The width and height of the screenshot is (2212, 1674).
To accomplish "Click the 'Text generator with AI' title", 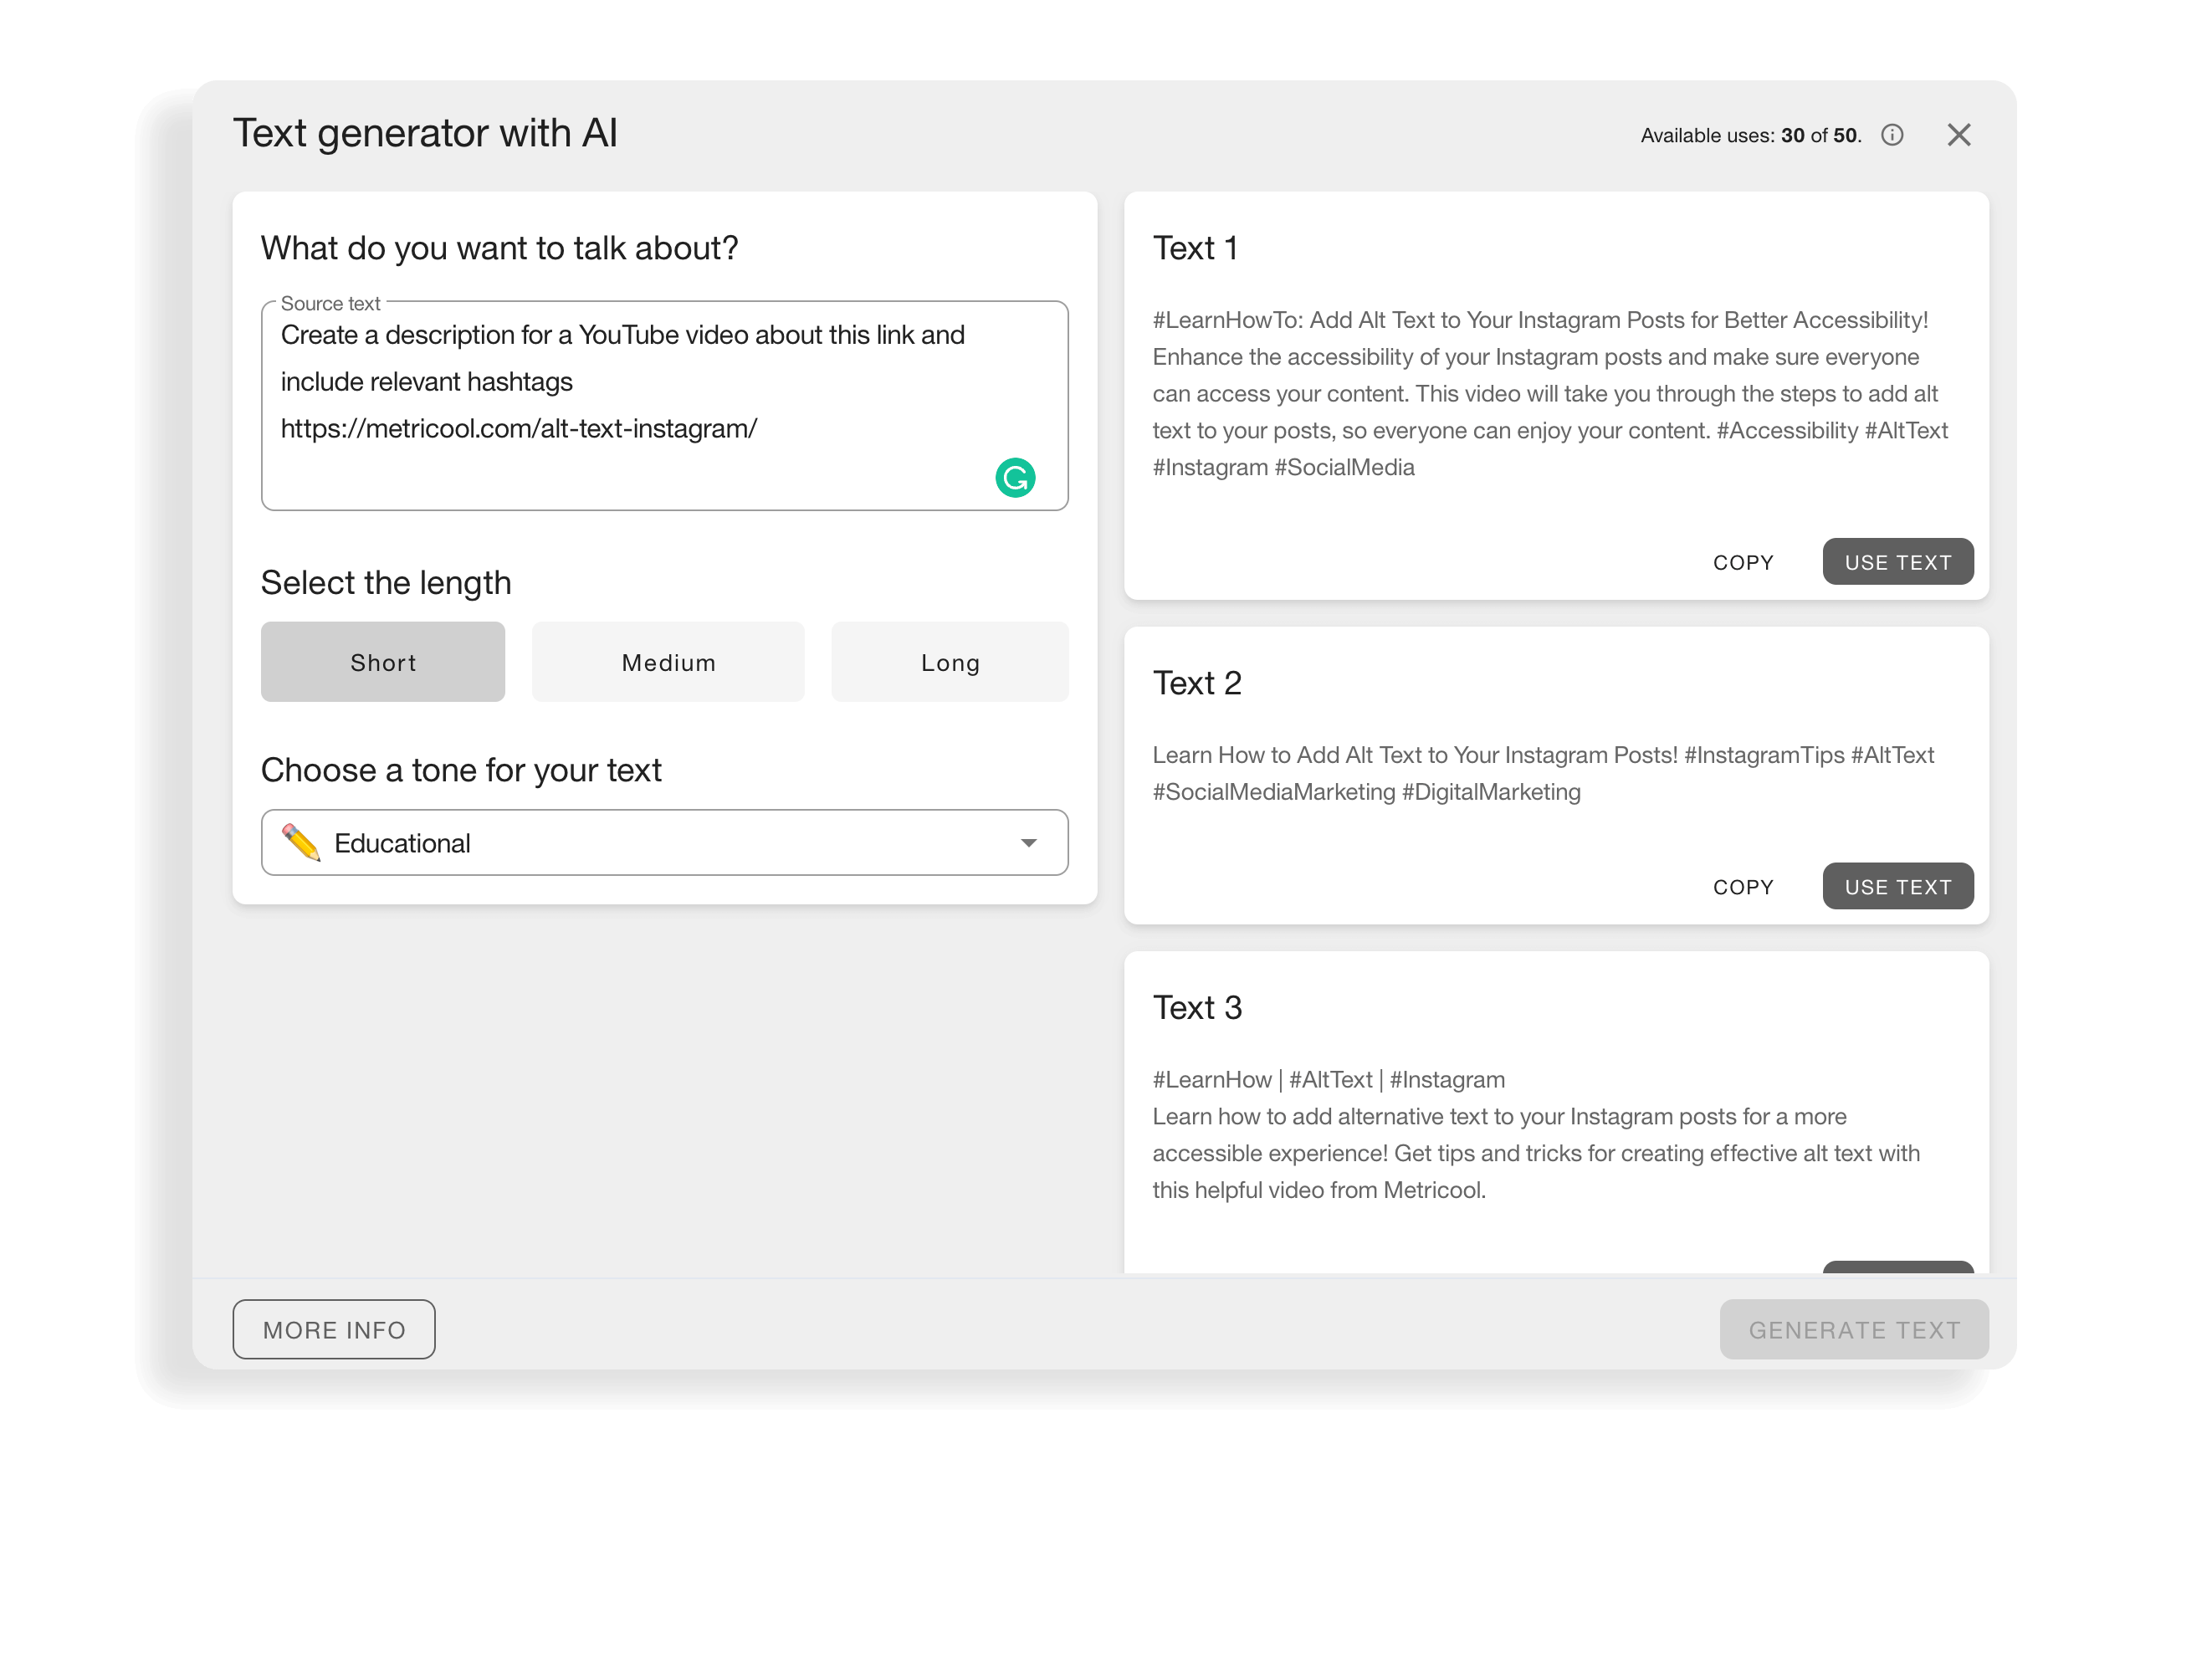I will [425, 133].
